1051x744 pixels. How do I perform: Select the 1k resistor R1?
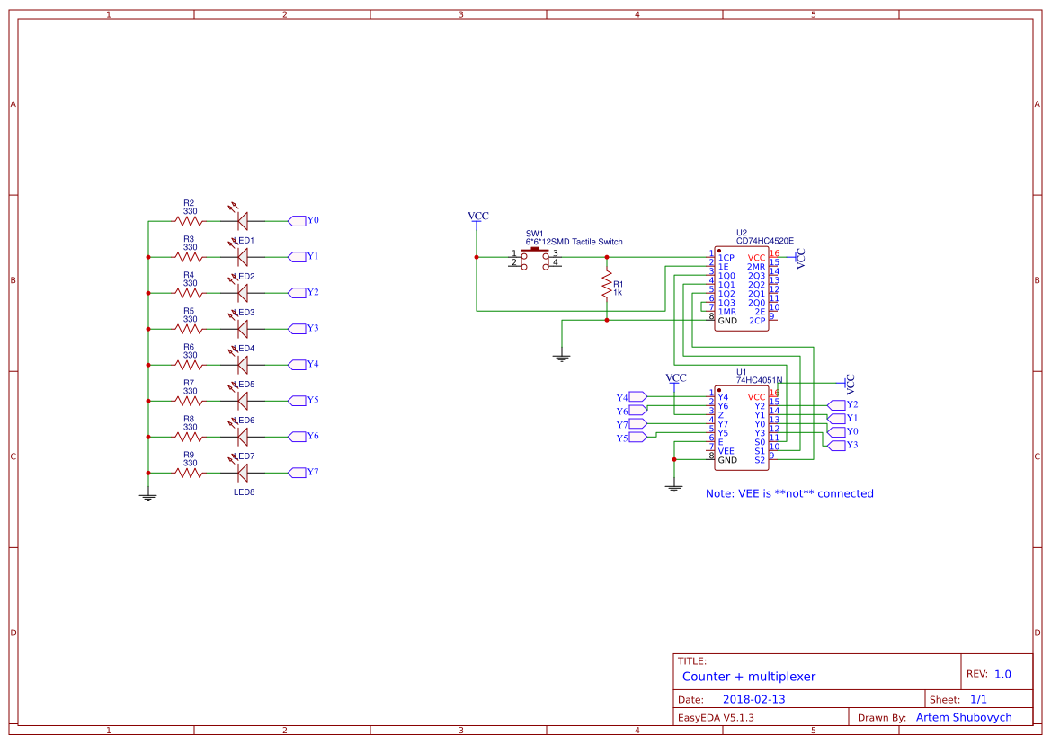tap(607, 285)
